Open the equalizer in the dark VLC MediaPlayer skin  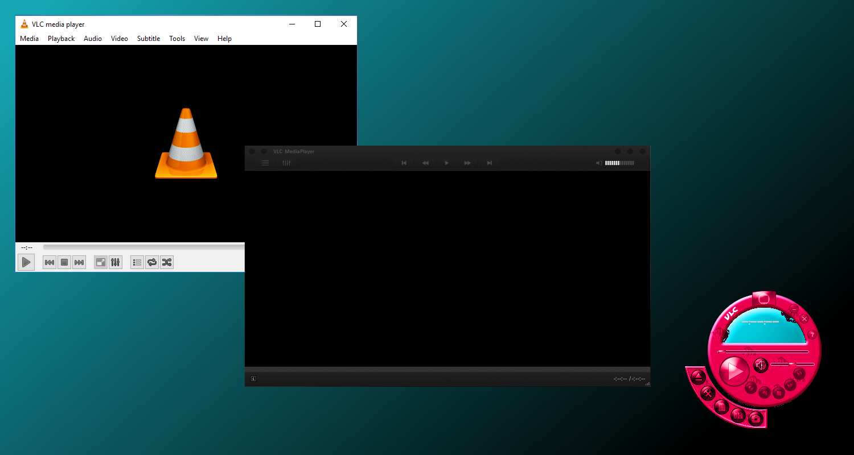pyautogui.click(x=286, y=163)
